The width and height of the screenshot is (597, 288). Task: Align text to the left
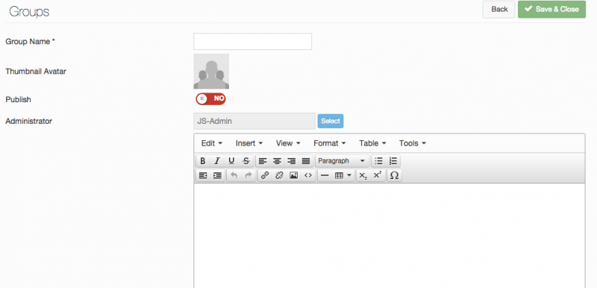point(263,161)
